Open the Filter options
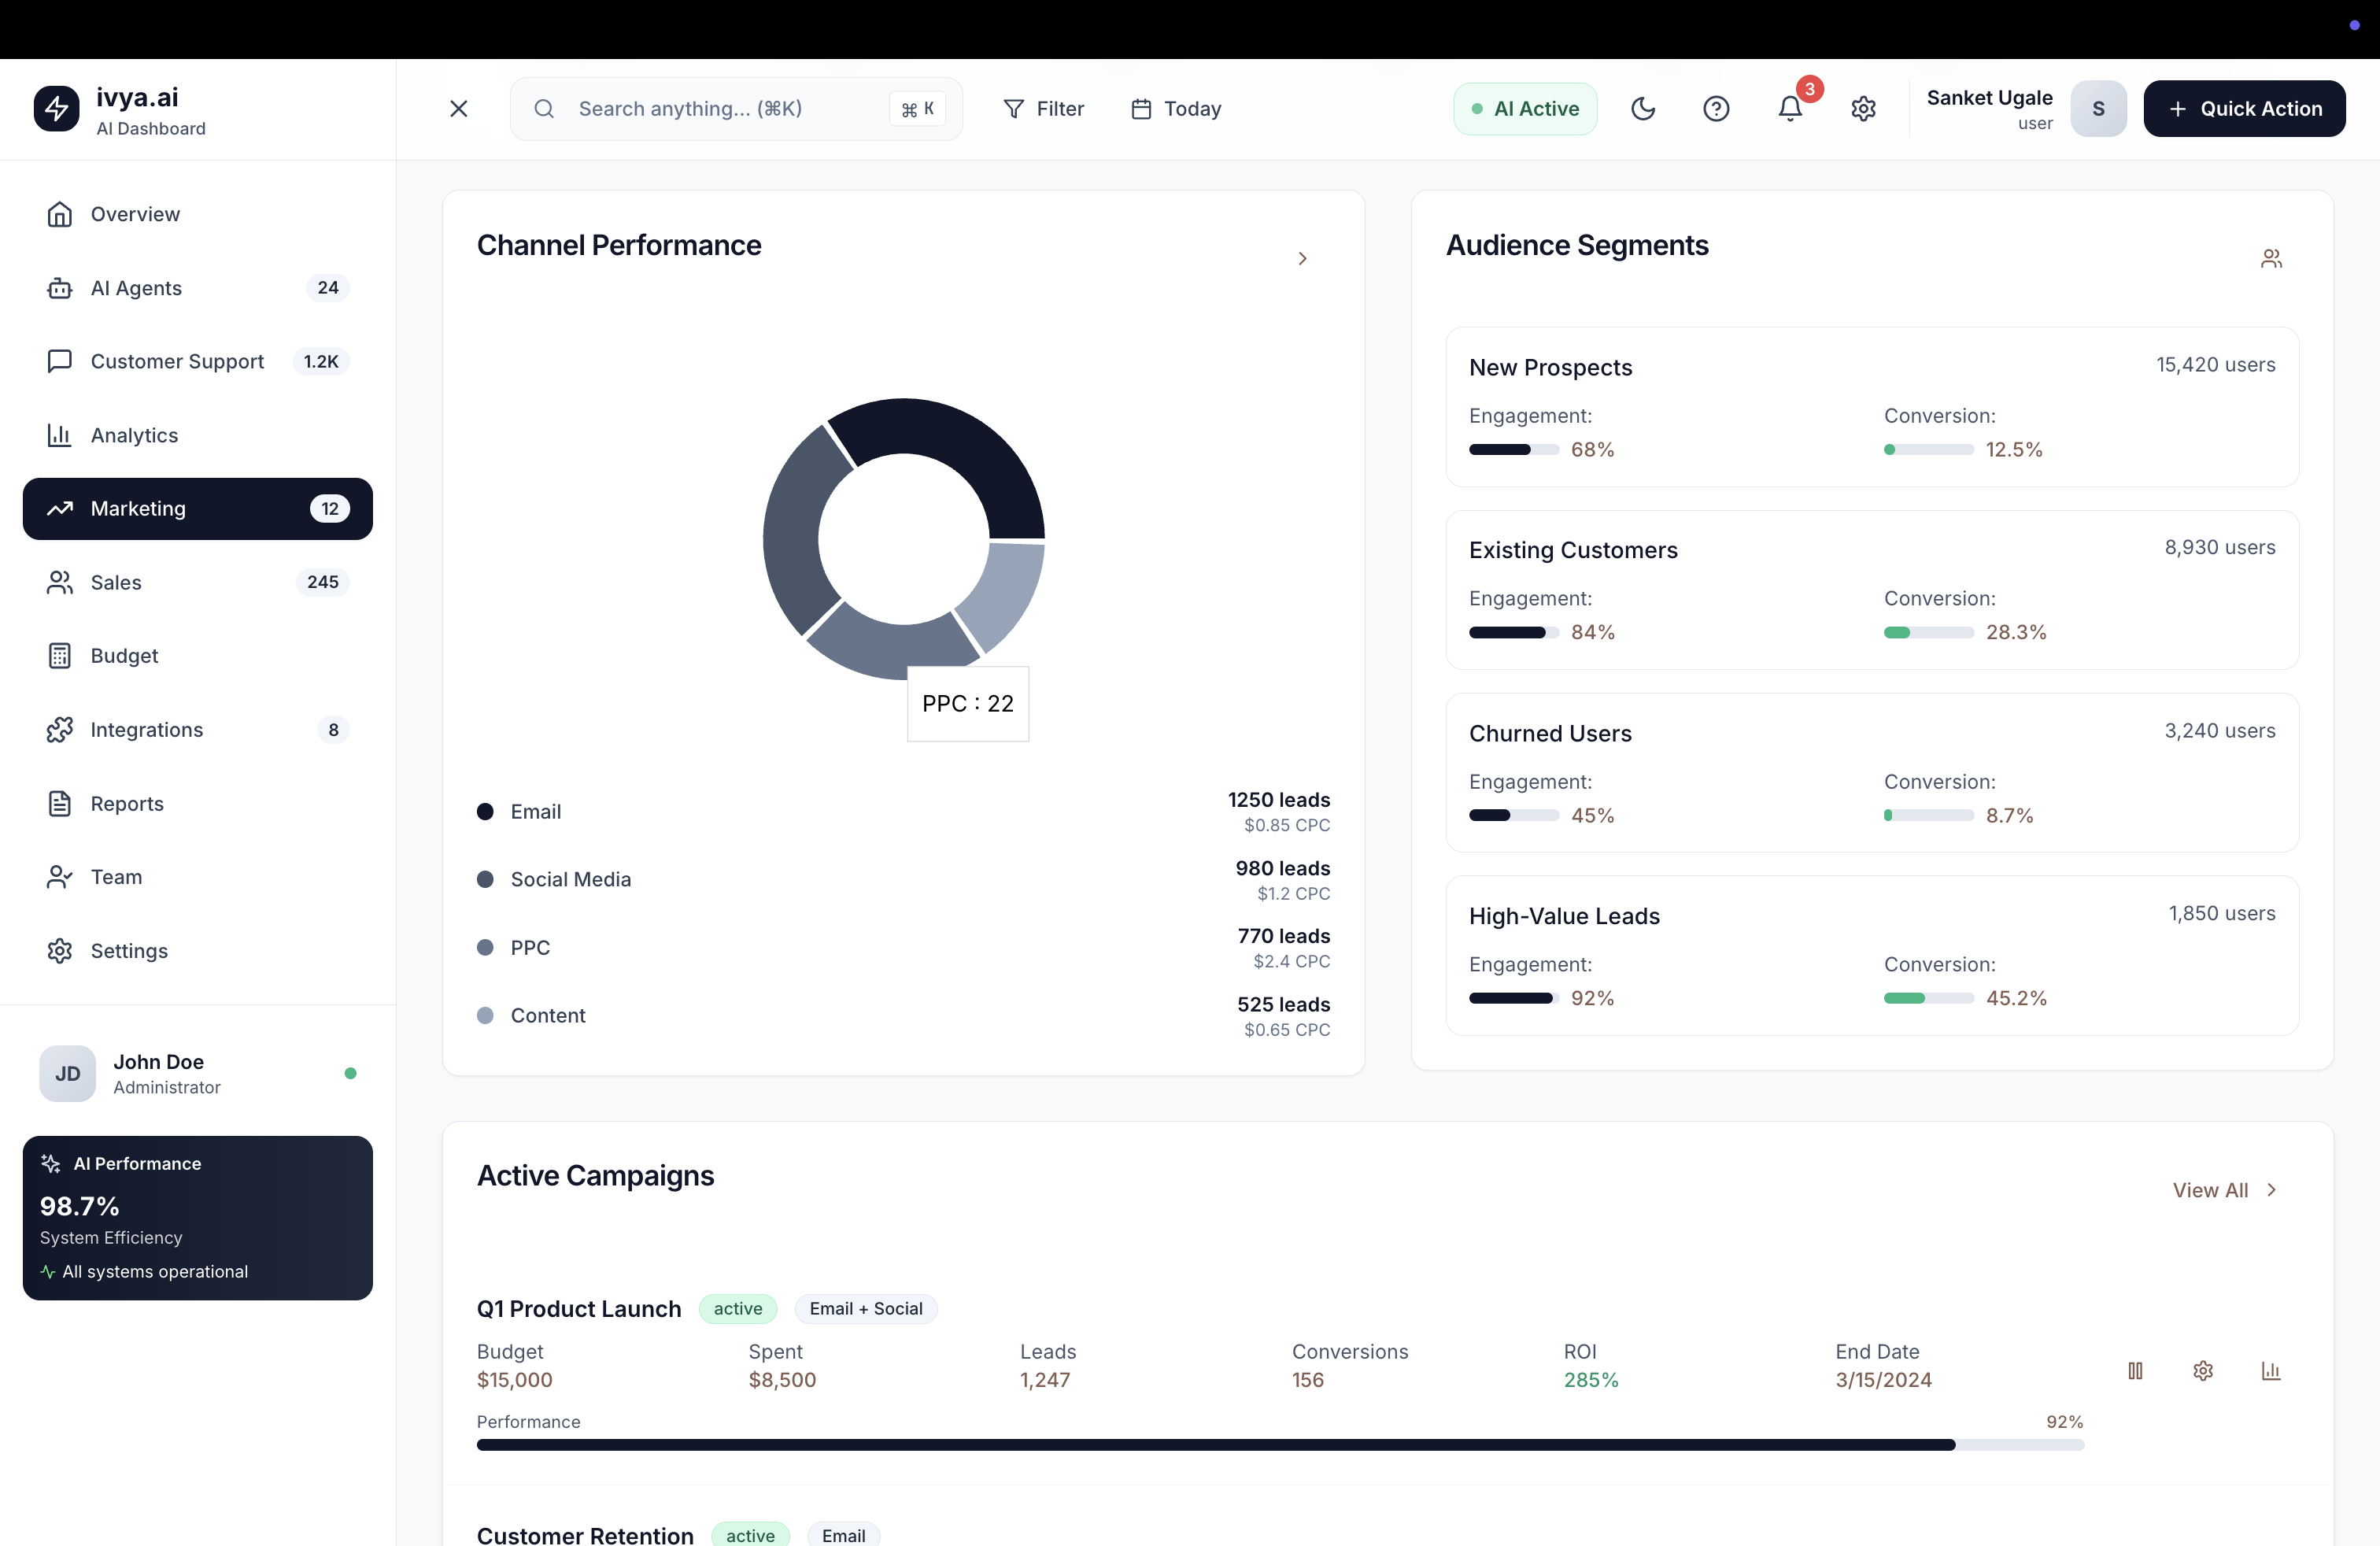 (1043, 108)
